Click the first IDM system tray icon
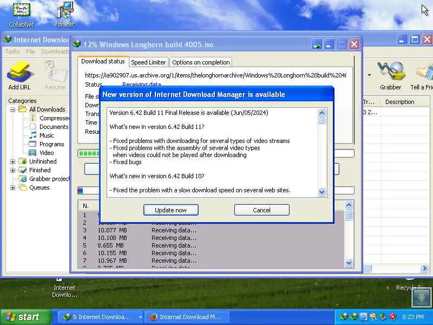 pyautogui.click(x=344, y=317)
